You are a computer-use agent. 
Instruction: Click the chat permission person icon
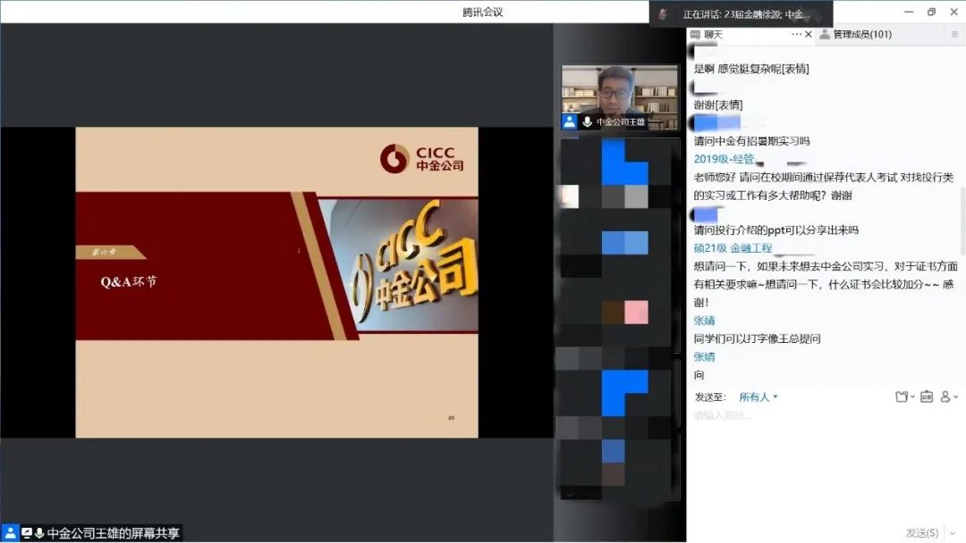tap(945, 397)
